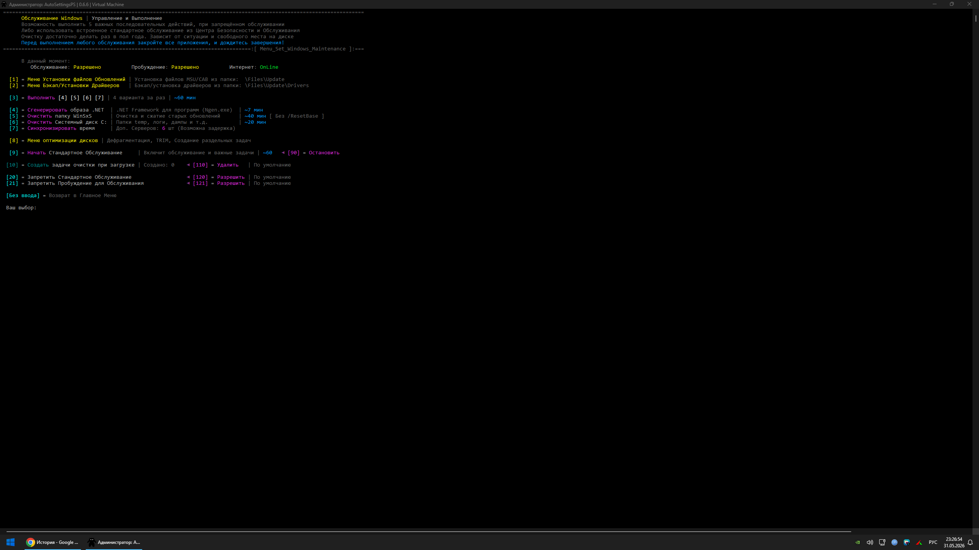The image size is (979, 550).
Task: Open the red-green triangle tray icon
Action: pos(919,542)
